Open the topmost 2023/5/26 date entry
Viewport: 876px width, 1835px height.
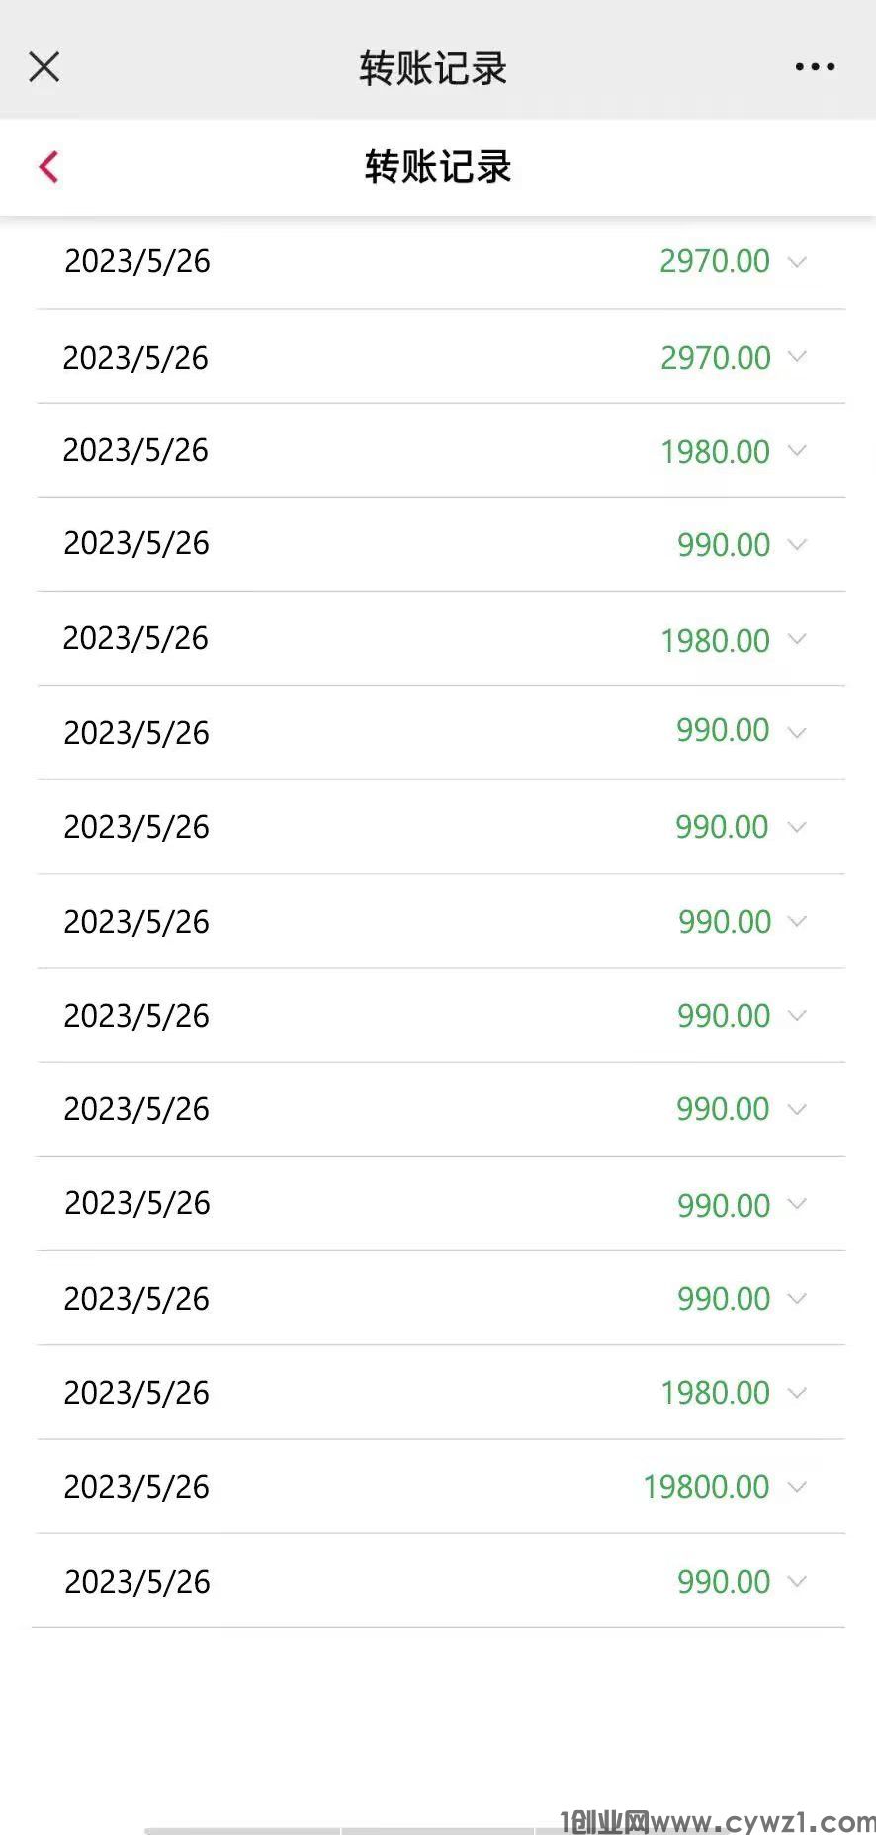137,261
